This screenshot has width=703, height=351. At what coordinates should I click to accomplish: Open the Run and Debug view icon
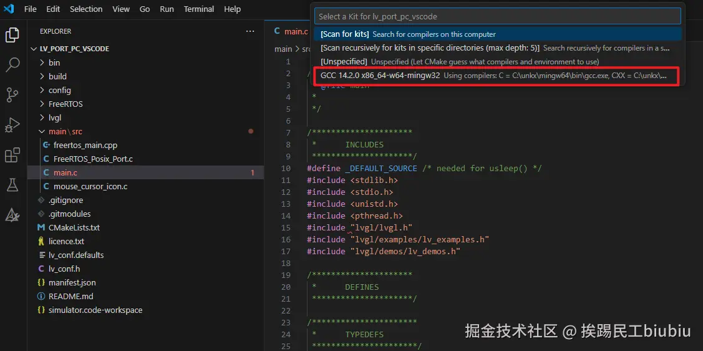[x=12, y=126]
